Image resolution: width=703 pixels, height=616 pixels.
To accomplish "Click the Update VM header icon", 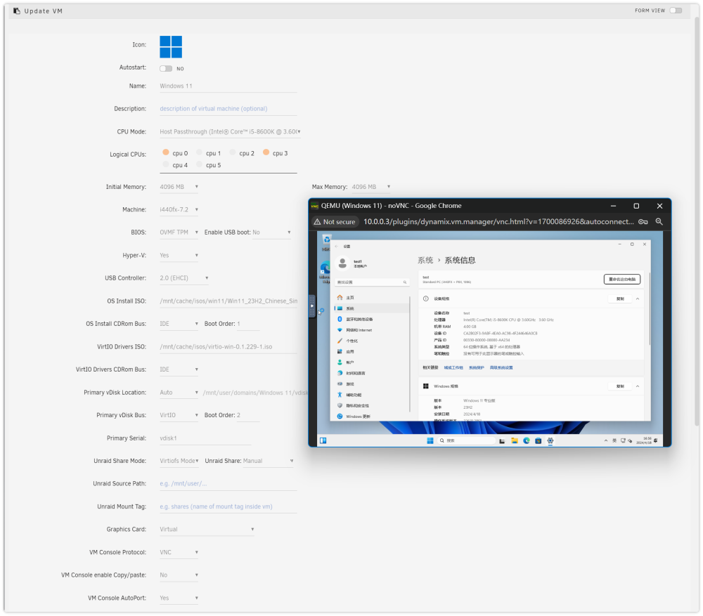I will coord(17,11).
